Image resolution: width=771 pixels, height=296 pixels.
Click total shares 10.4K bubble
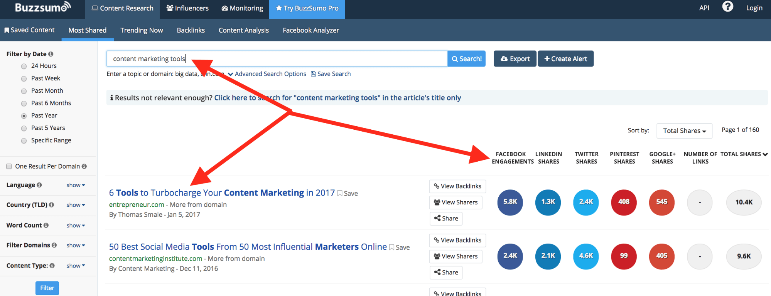click(744, 202)
